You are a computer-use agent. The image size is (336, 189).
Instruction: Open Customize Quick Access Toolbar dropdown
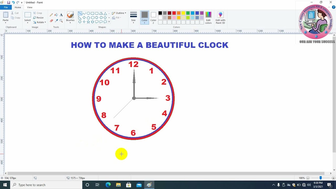[22, 2]
